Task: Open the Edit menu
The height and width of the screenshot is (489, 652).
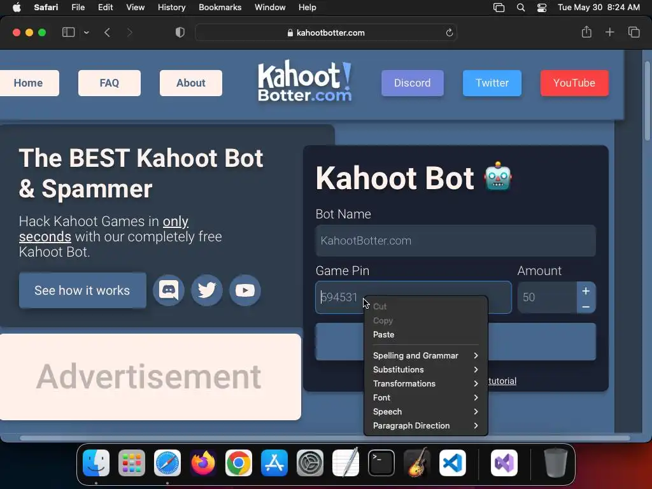Action: 105,8
